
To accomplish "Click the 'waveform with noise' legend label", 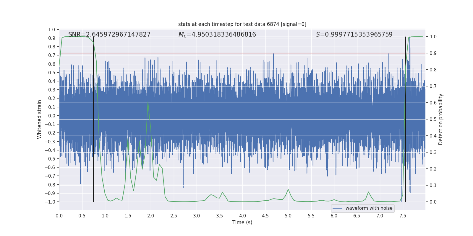I will pos(369,208).
